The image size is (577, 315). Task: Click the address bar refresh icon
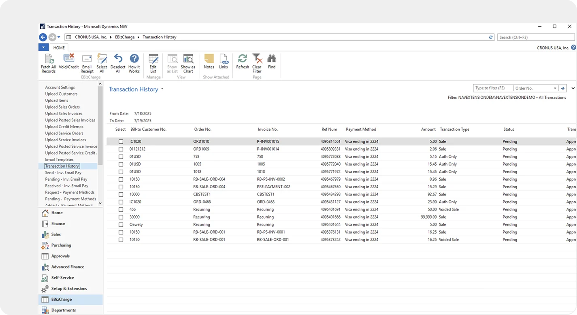click(x=491, y=37)
